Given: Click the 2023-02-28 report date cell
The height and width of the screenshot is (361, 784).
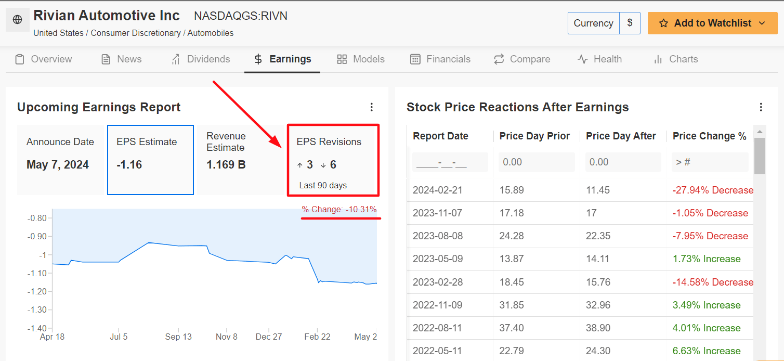Looking at the screenshot, I should point(437,282).
